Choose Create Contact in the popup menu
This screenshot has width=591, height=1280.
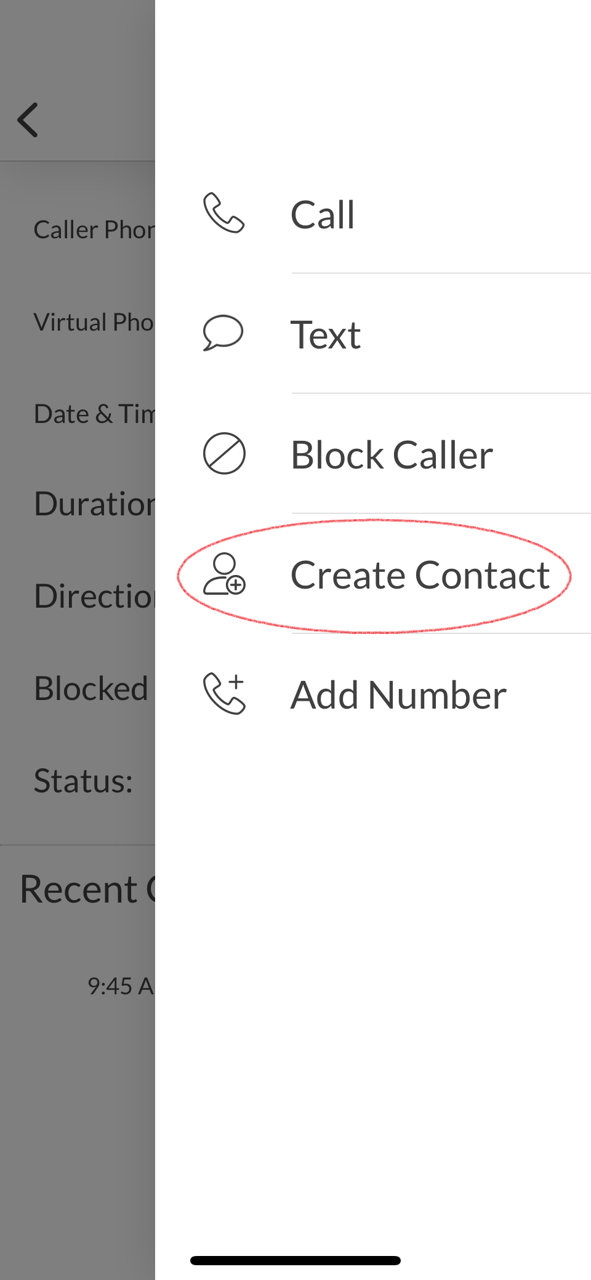420,574
